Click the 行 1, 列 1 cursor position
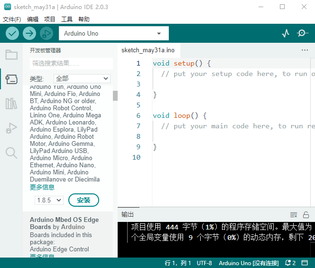This screenshot has width=315, height=268. pos(178,263)
